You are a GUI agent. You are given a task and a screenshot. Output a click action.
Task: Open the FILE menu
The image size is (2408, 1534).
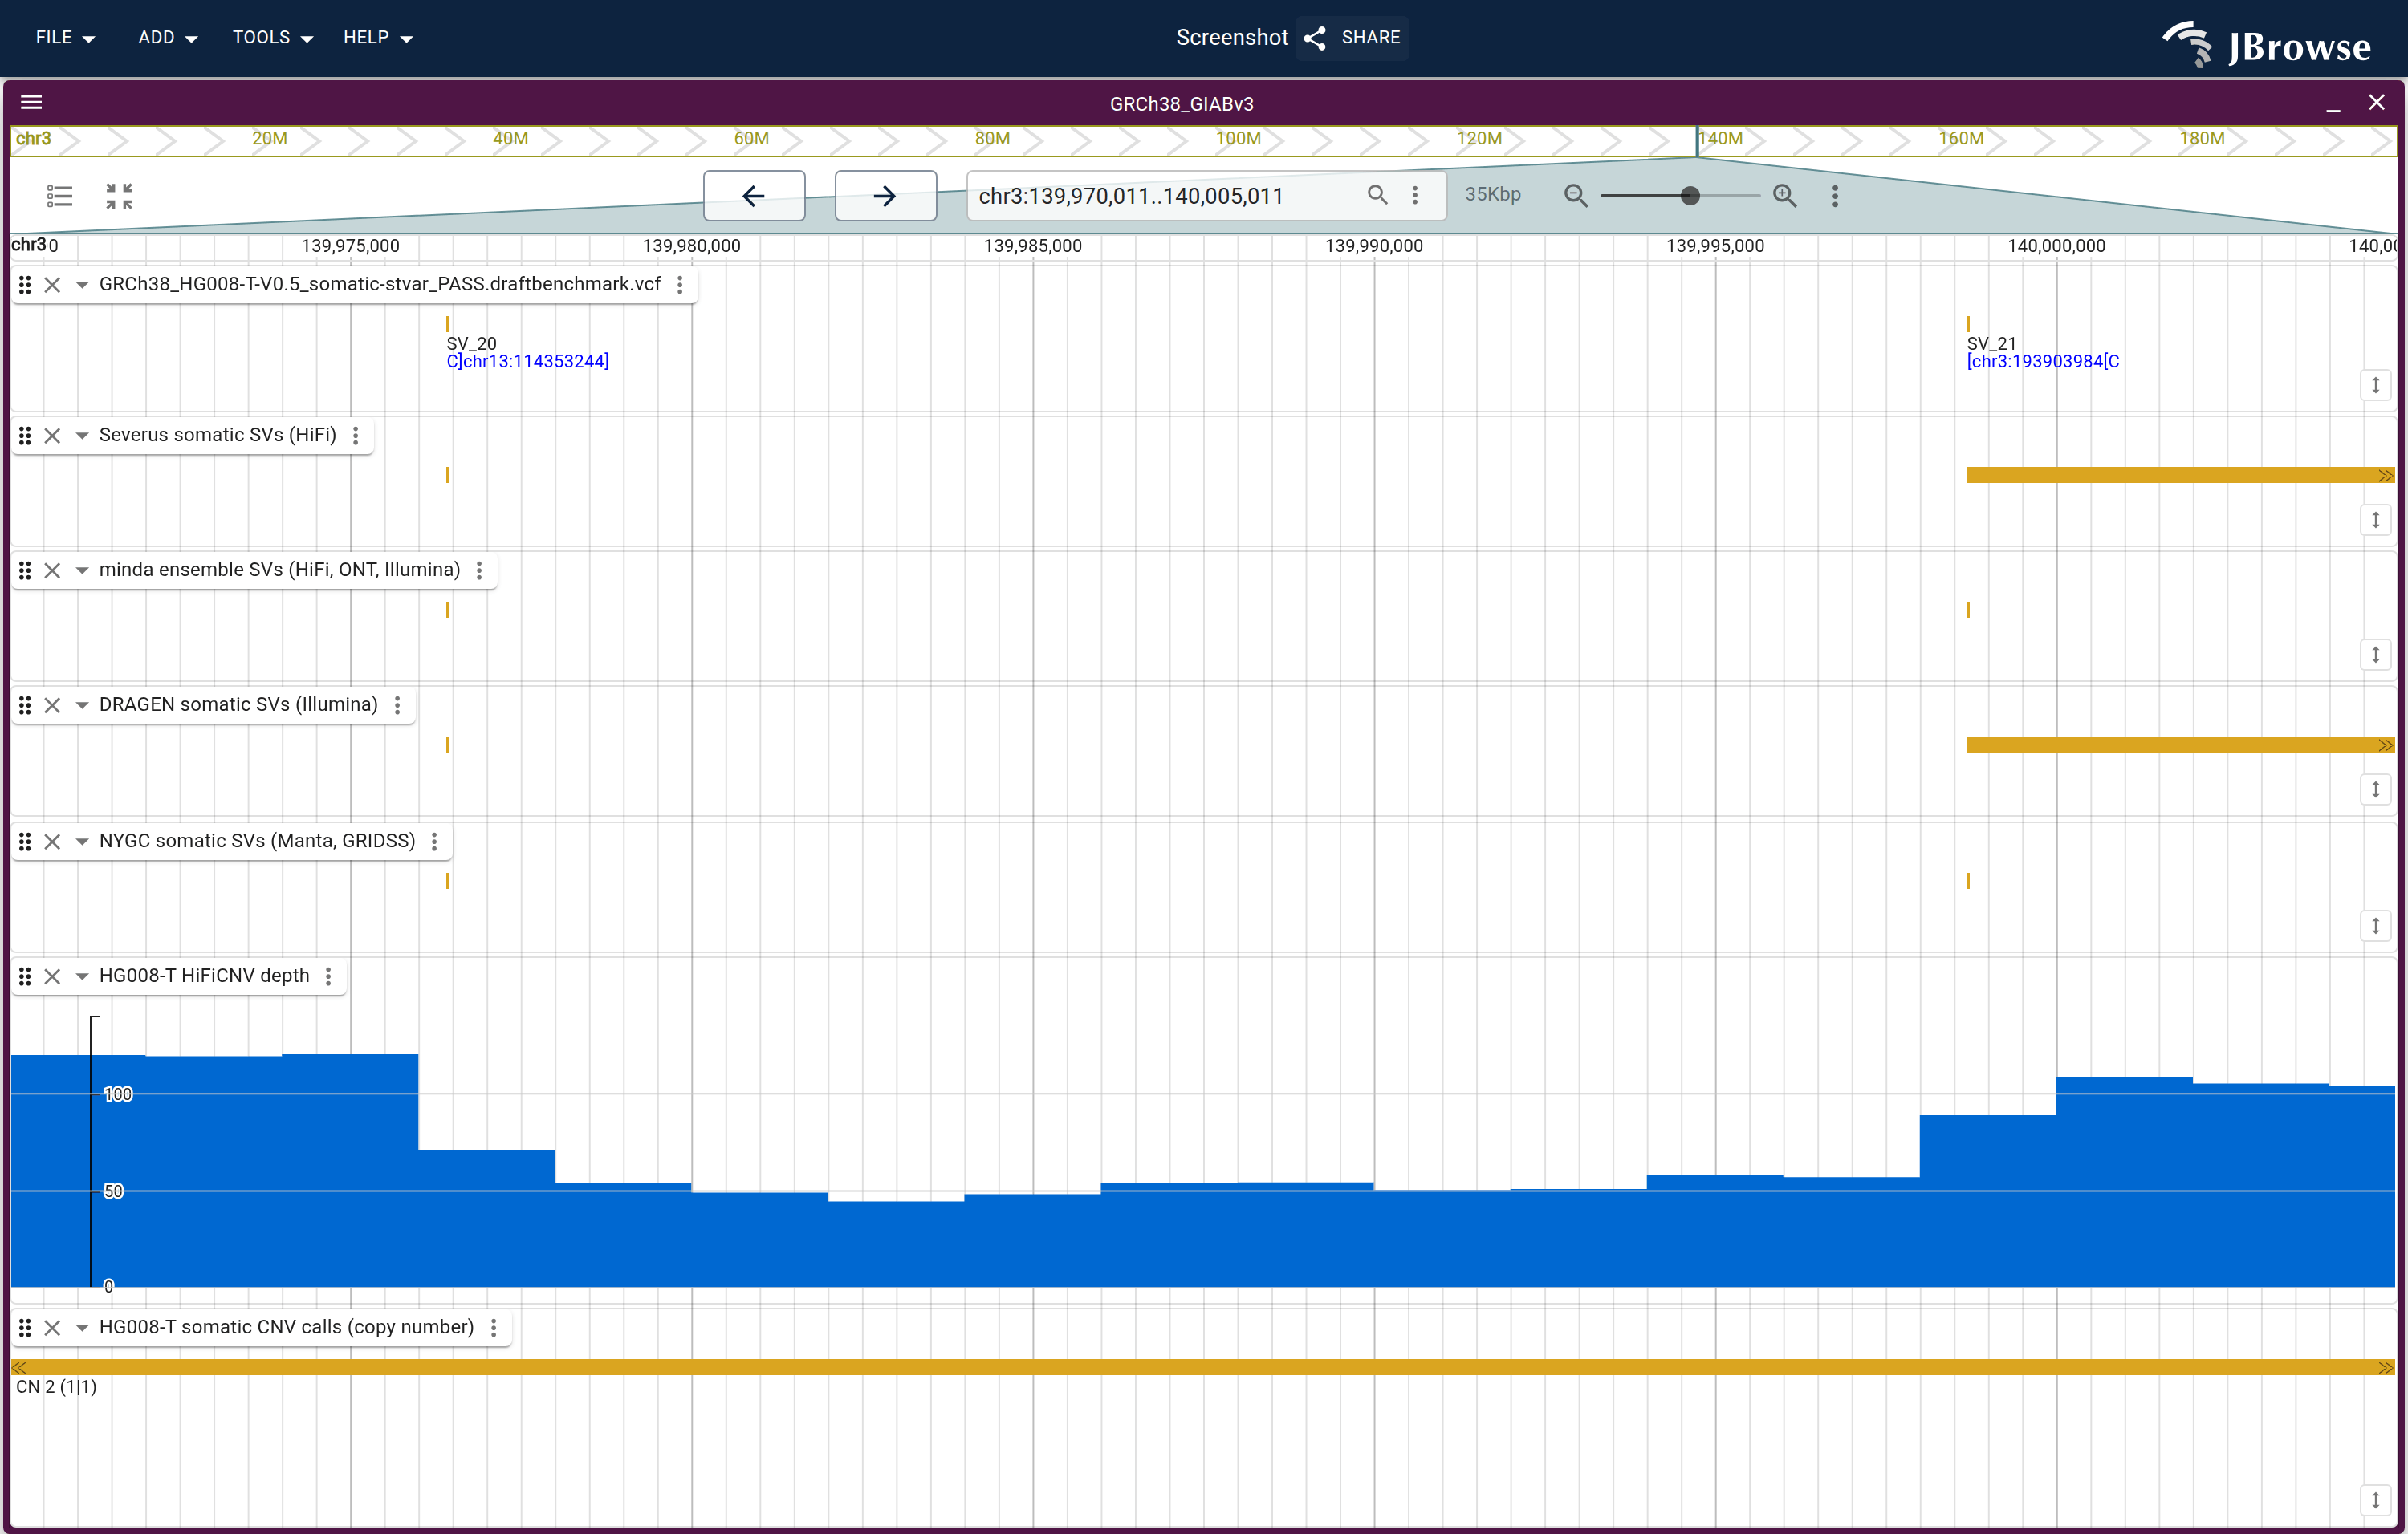click(x=65, y=37)
